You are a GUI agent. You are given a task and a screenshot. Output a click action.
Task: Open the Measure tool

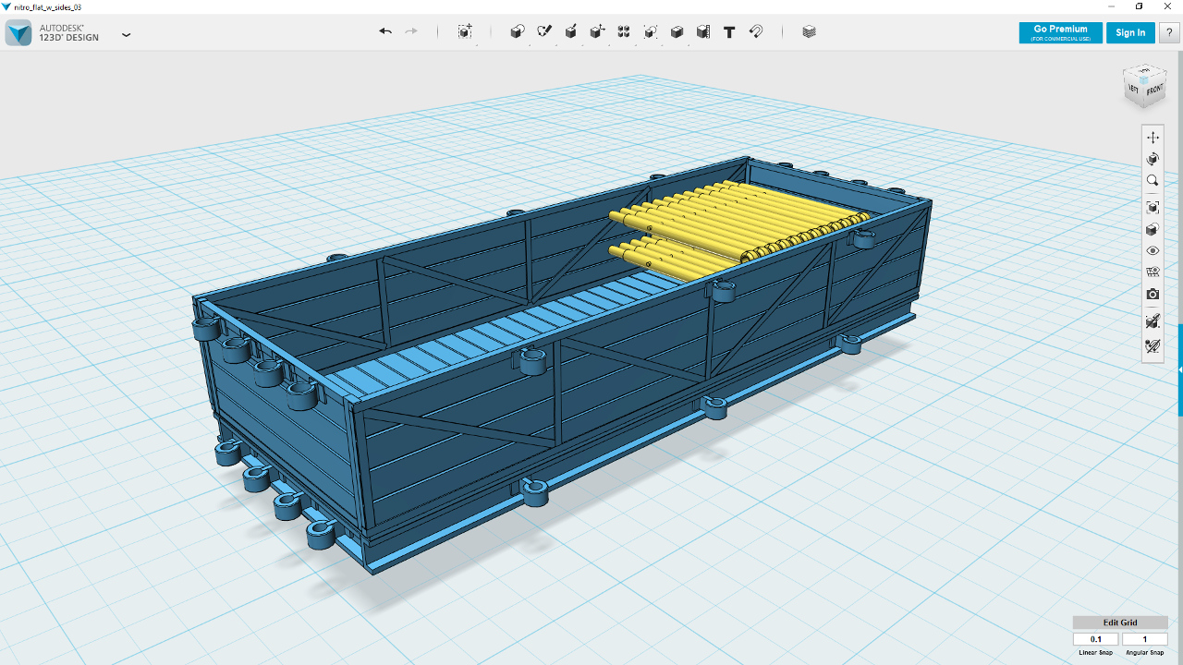pyautogui.click(x=703, y=31)
